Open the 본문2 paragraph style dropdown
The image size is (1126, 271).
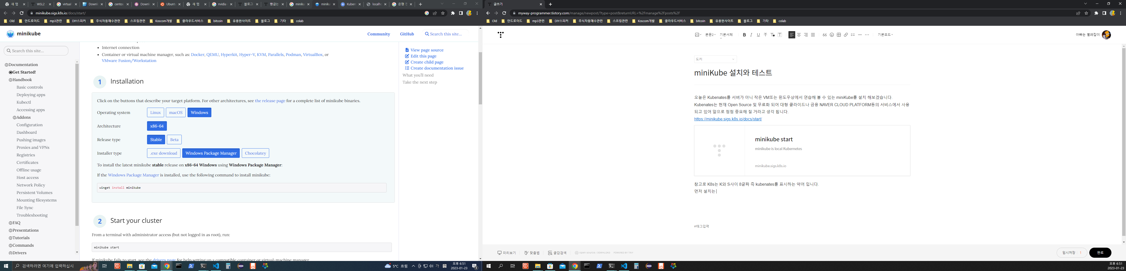click(x=710, y=35)
